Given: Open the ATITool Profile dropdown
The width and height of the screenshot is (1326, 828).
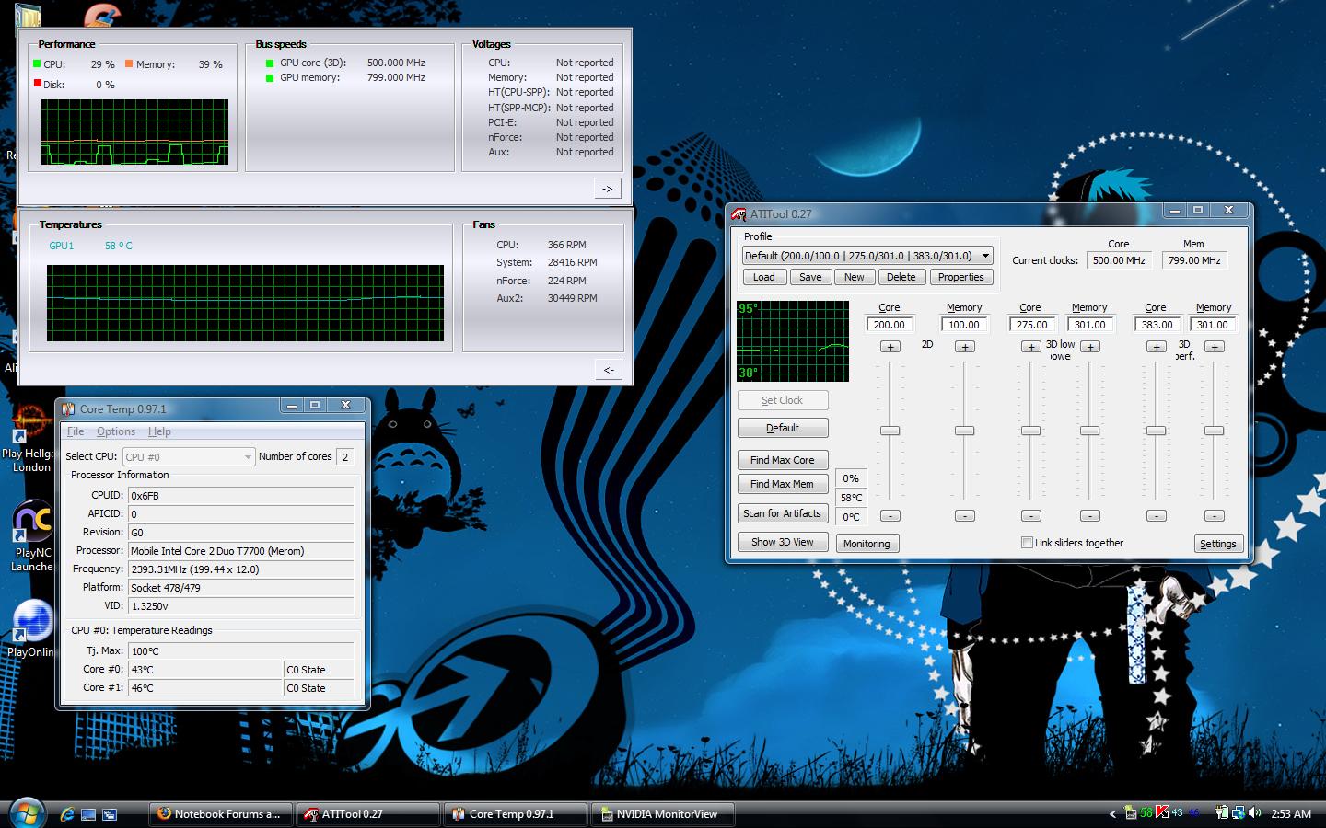Looking at the screenshot, I should click(985, 256).
